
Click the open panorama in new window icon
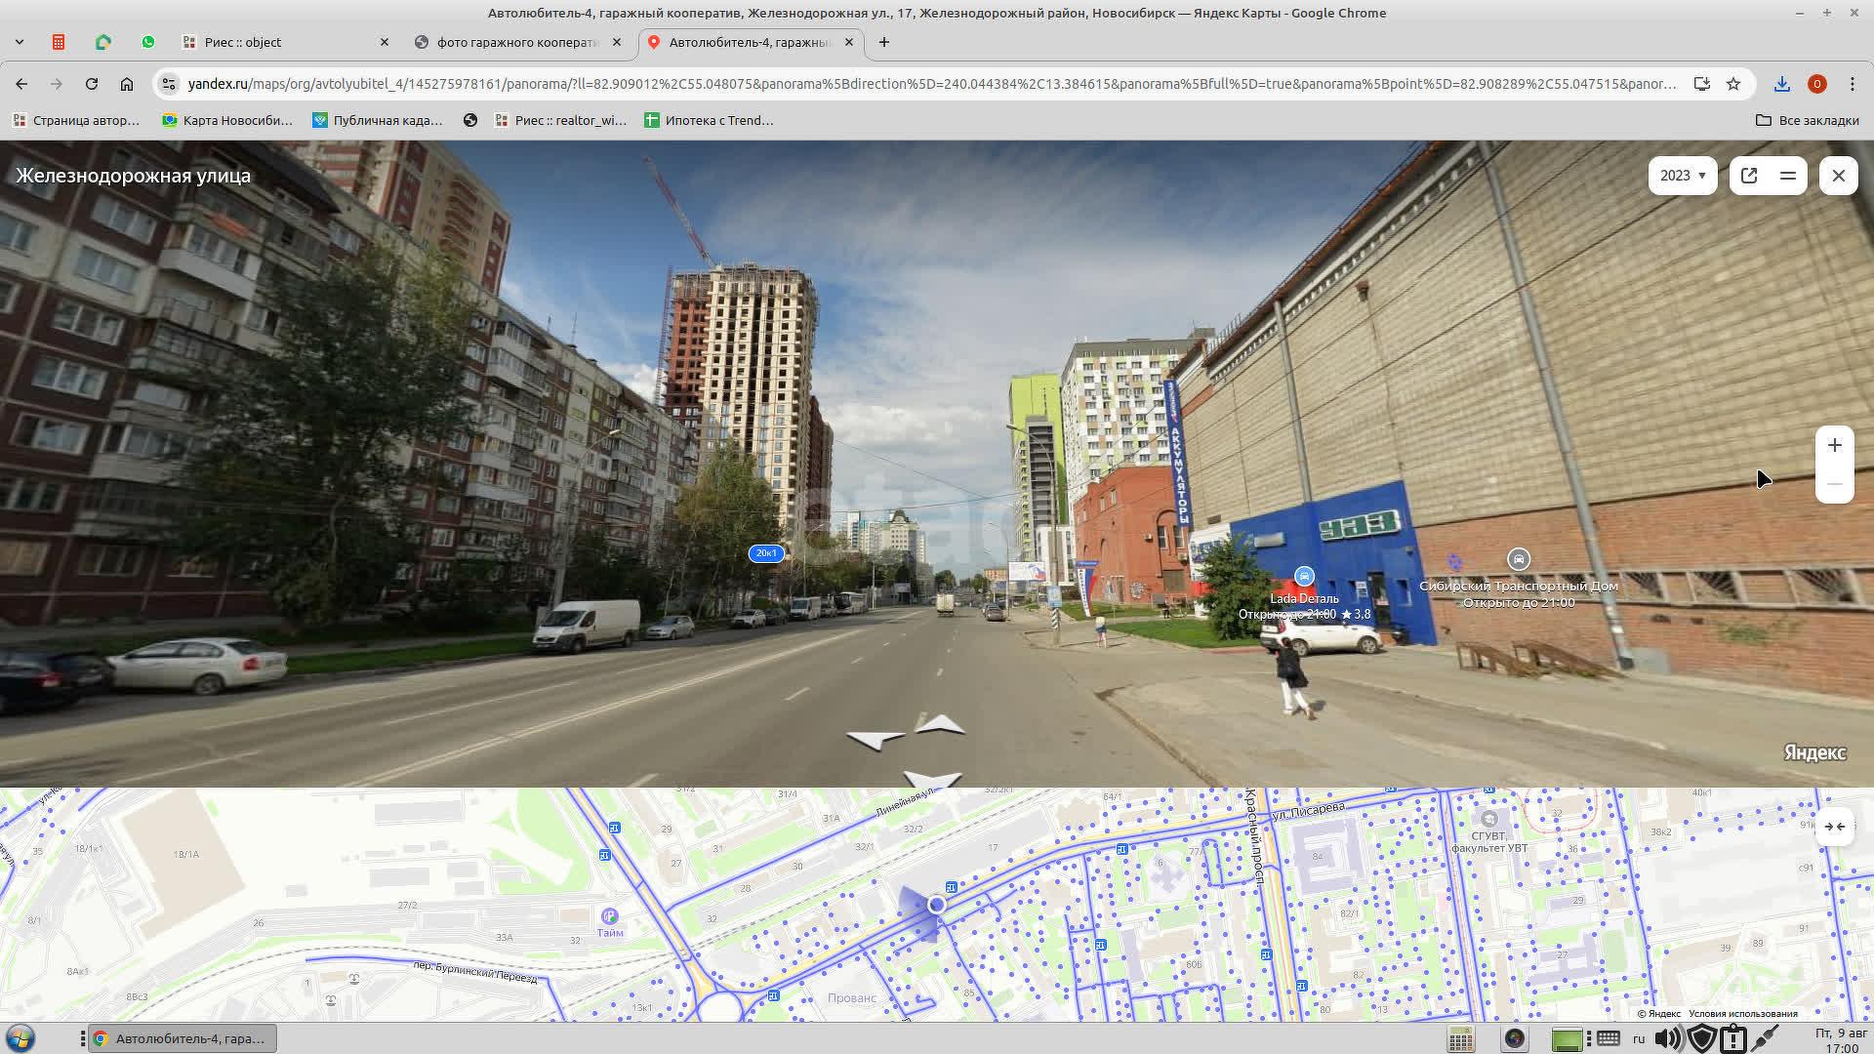[x=1749, y=176]
